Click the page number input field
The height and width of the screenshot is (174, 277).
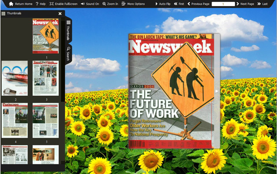[x=223, y=4]
